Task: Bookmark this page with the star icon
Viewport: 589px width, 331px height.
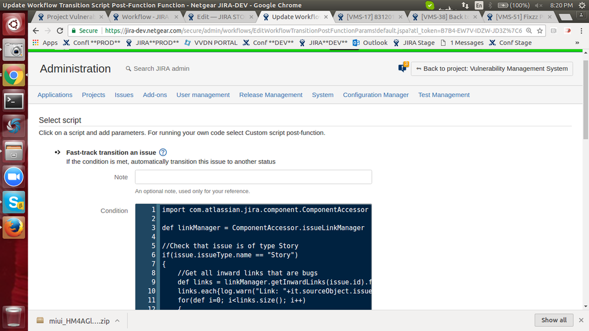Action: click(540, 31)
